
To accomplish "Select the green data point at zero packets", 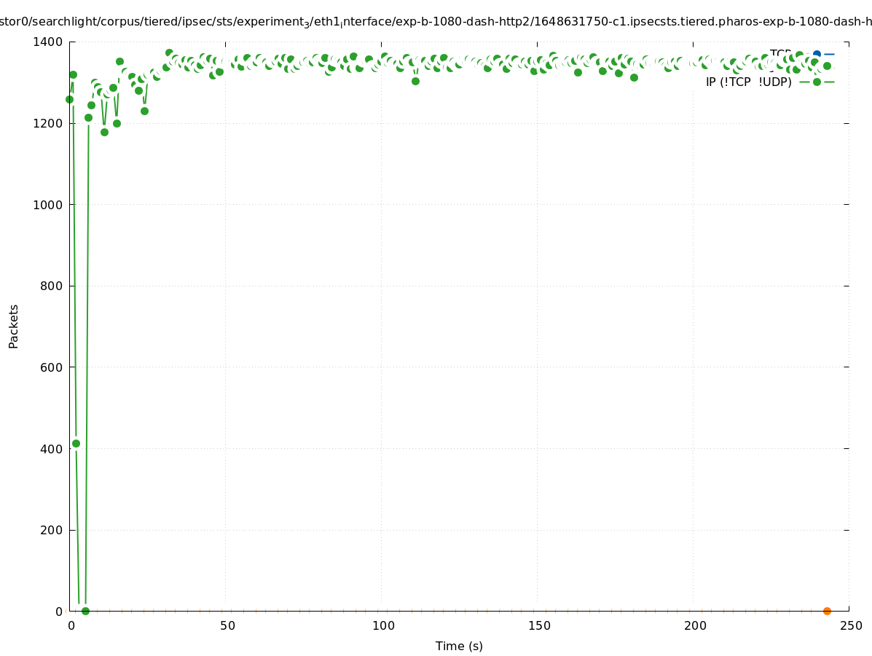I will click(x=85, y=611).
